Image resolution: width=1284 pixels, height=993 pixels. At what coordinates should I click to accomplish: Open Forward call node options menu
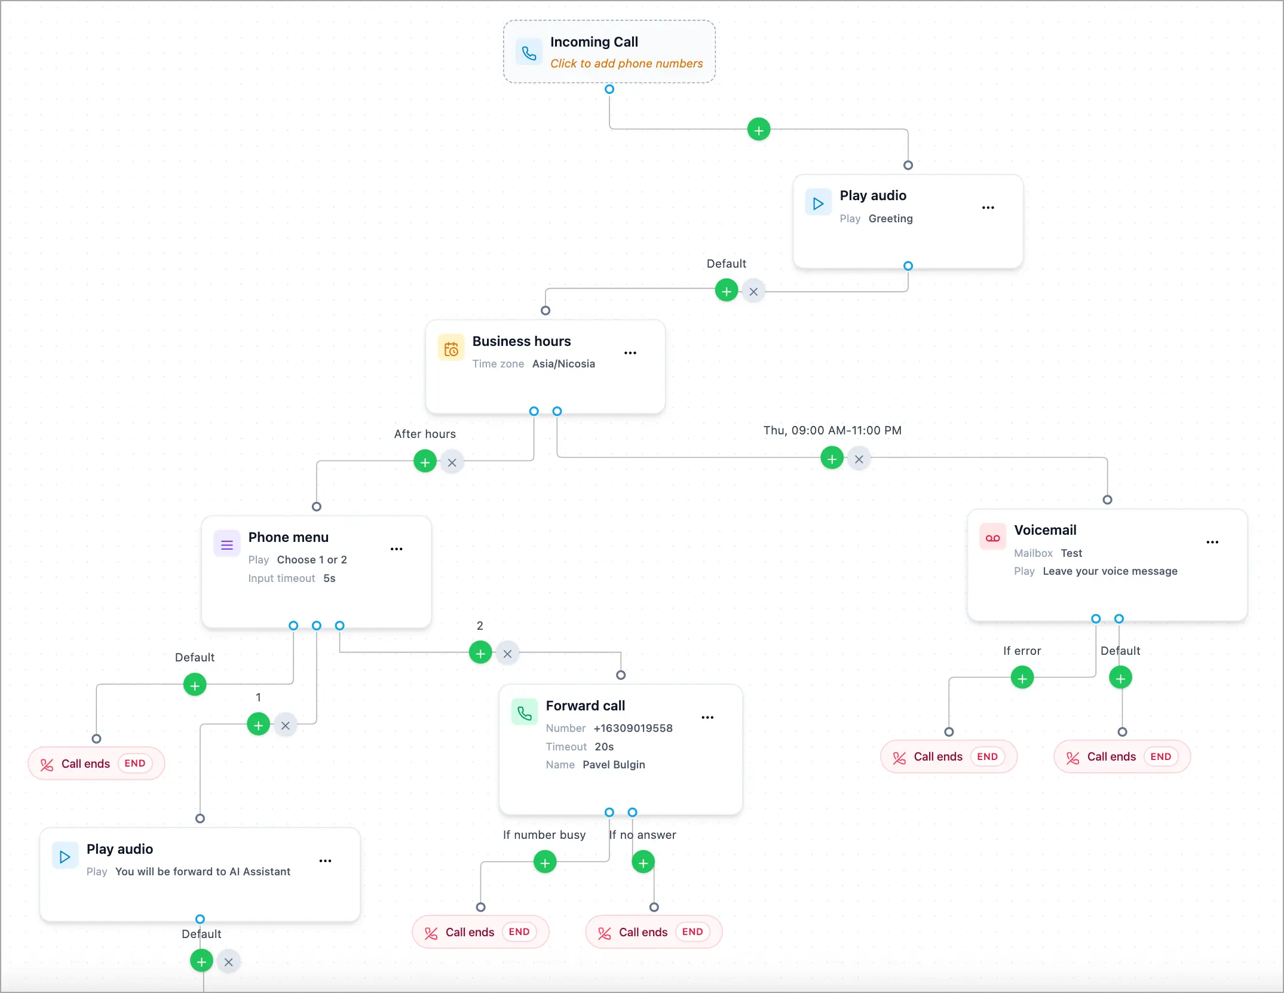707,718
